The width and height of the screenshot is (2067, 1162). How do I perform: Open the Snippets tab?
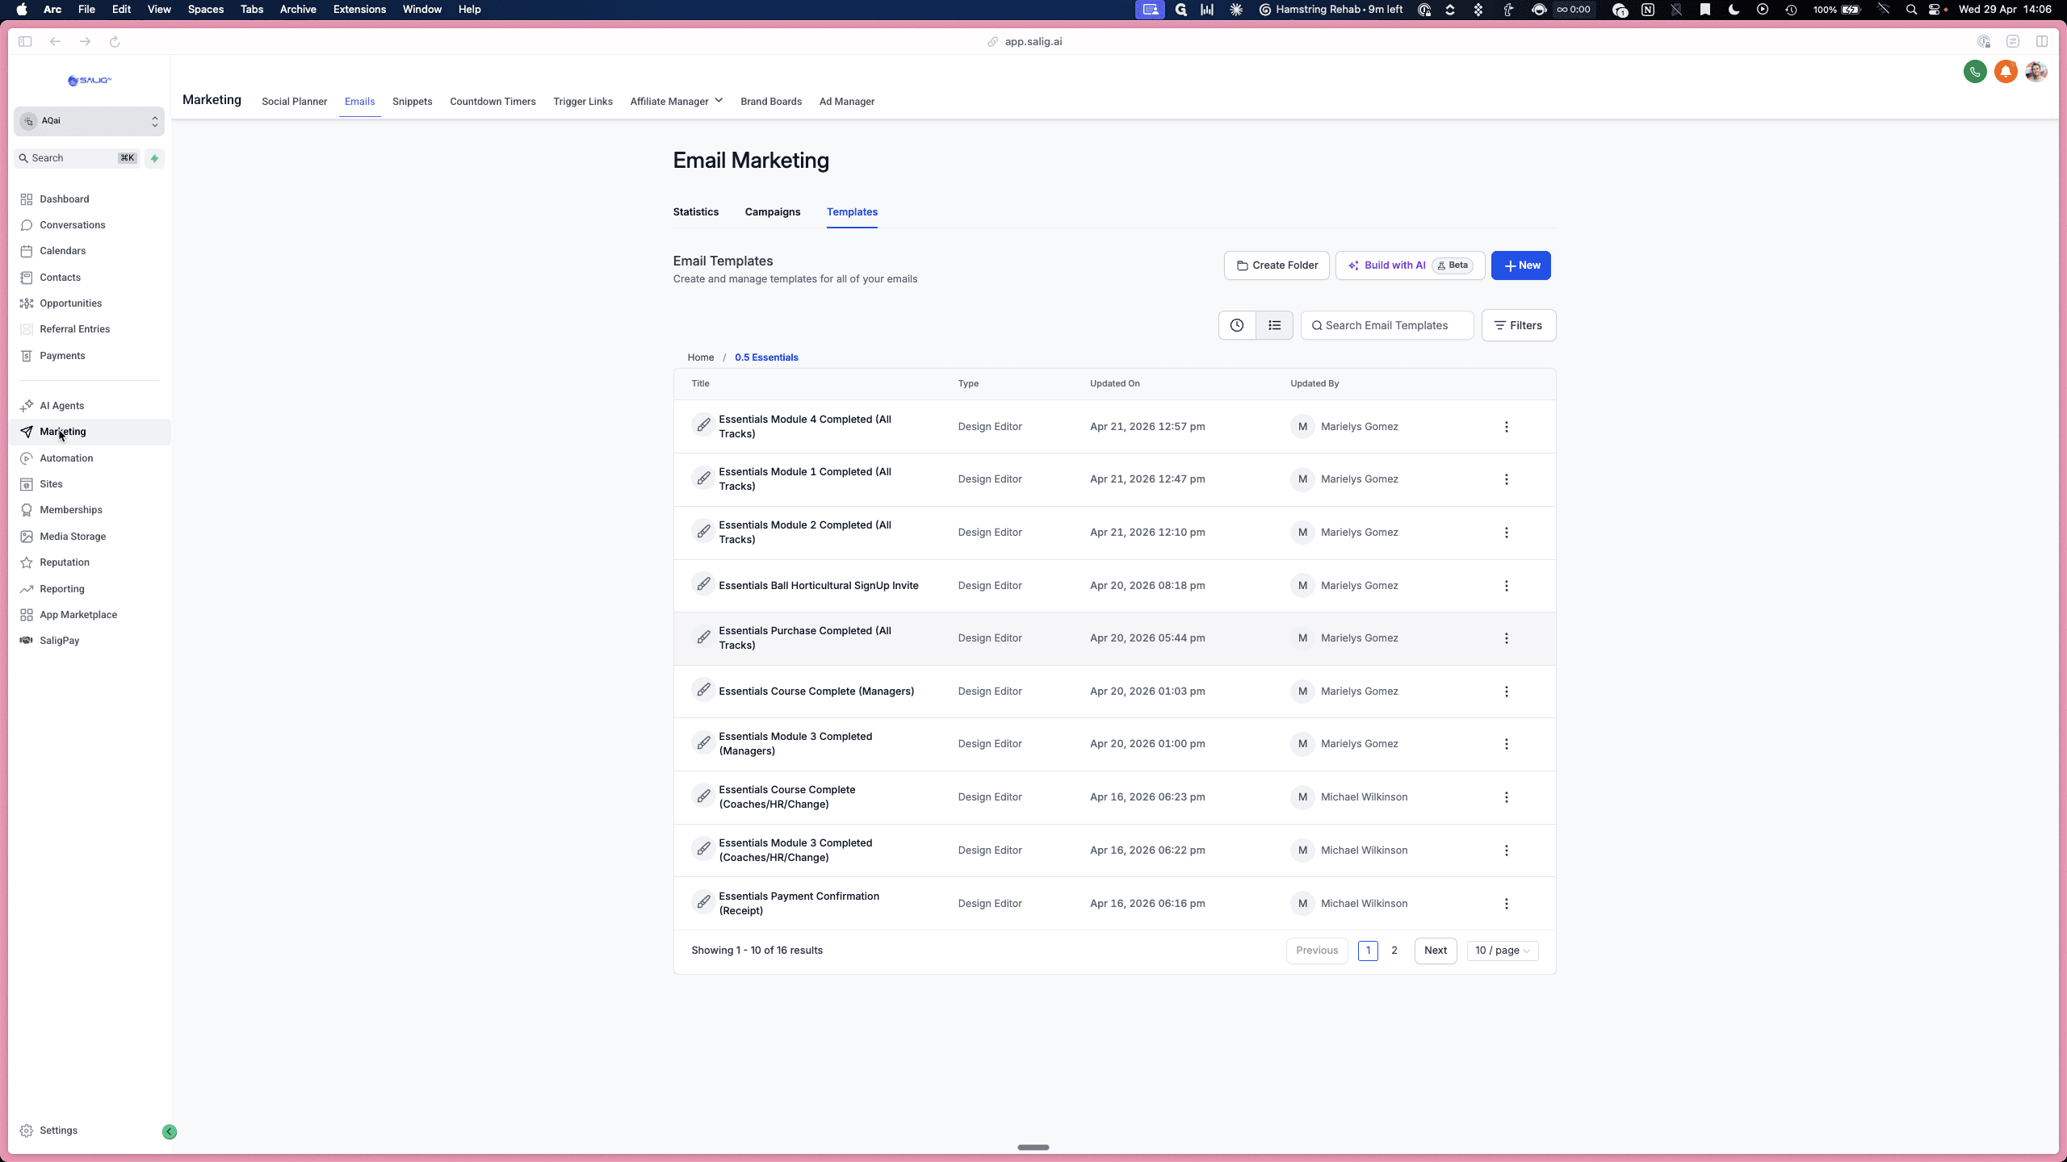(x=412, y=101)
